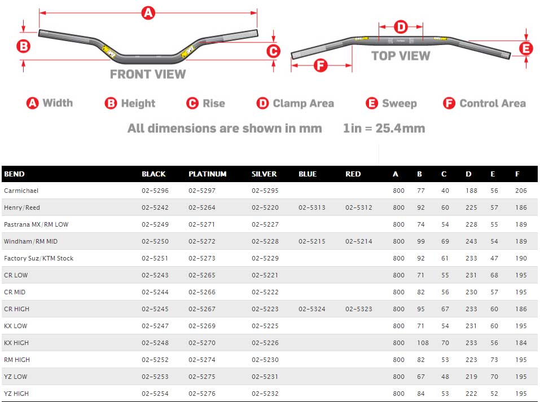Screen dimensions: 540x402
Task: Click the red A Width legend icon
Action: pos(32,103)
